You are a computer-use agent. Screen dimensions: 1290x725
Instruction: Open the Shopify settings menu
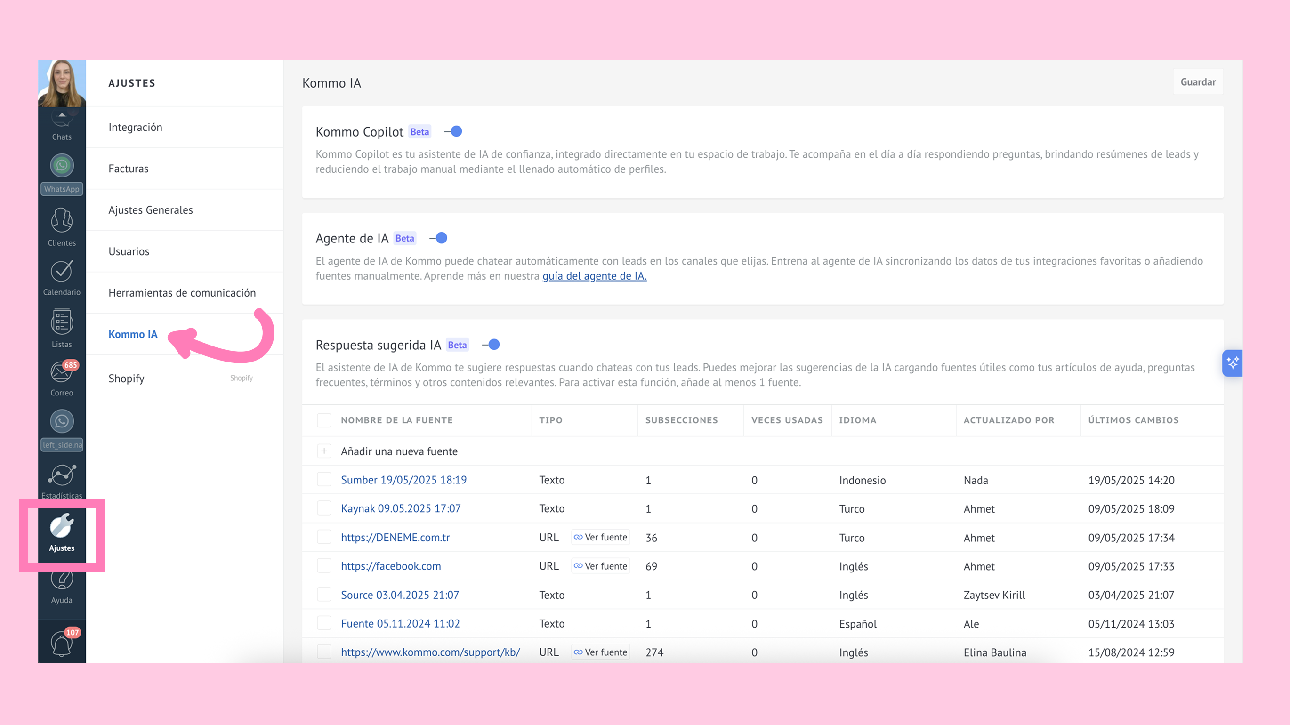[185, 379]
